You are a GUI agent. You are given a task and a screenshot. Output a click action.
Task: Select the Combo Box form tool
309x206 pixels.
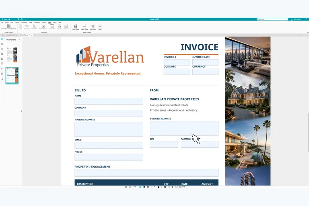[x=52, y=27]
